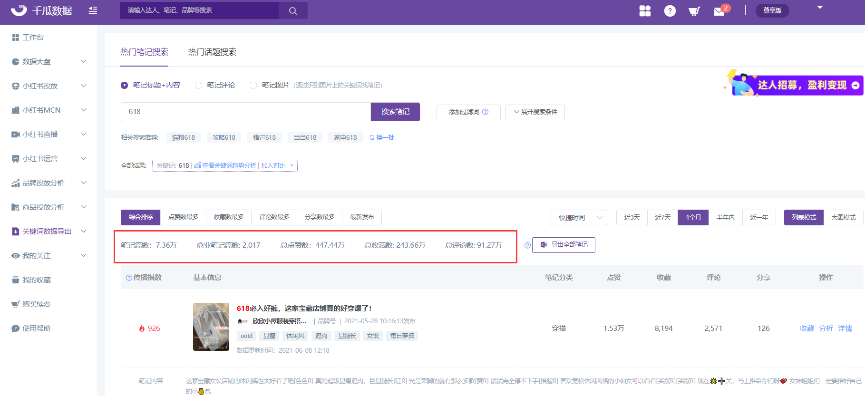Viewport: 865px width, 396px height.
Task: Switch to 大图模式 view
Action: 844,217
